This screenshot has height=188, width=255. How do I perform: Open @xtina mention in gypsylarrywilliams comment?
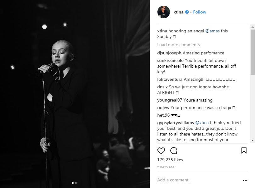202,123
